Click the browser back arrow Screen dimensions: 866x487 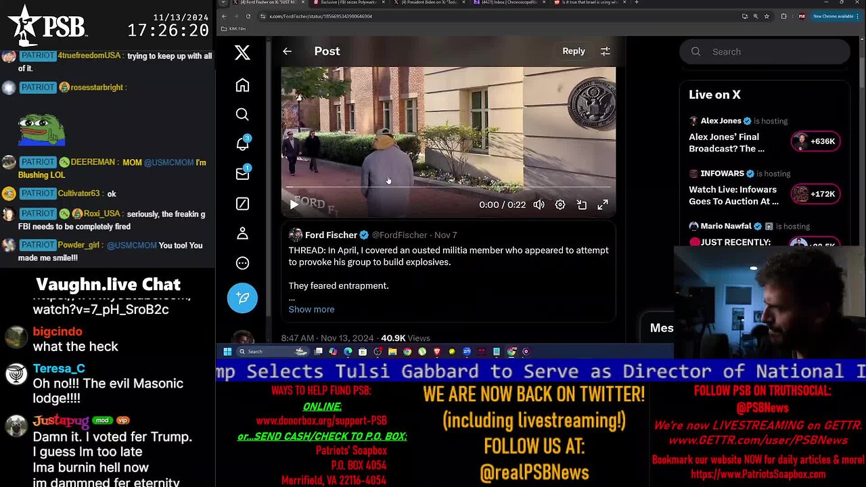[x=224, y=16]
